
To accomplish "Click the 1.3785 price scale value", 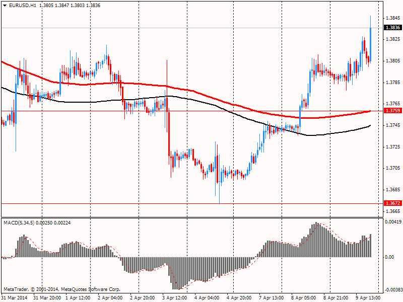I will pos(393,83).
